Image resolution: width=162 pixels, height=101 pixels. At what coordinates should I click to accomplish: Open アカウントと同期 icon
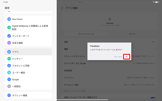pyautogui.click(x=9, y=66)
